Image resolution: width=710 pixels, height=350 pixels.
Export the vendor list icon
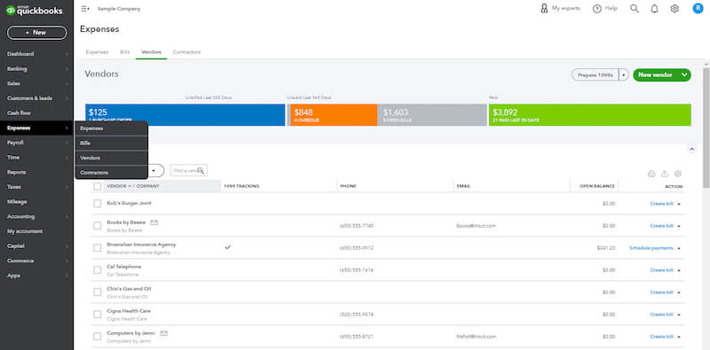[x=665, y=174]
